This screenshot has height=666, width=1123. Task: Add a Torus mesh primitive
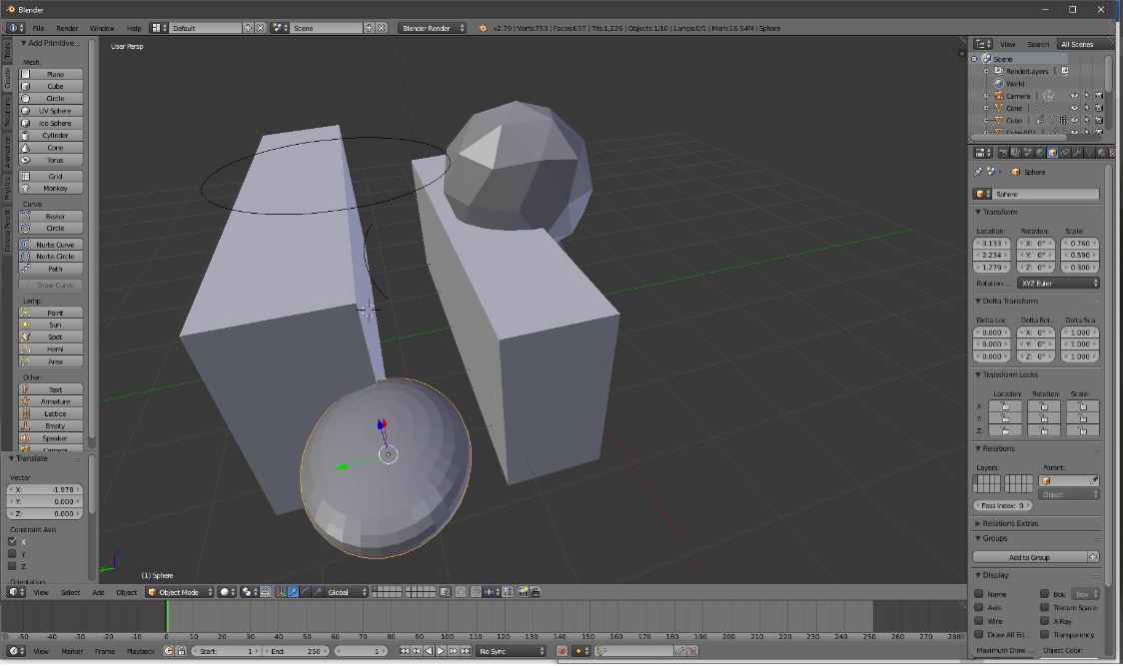pyautogui.click(x=50, y=160)
